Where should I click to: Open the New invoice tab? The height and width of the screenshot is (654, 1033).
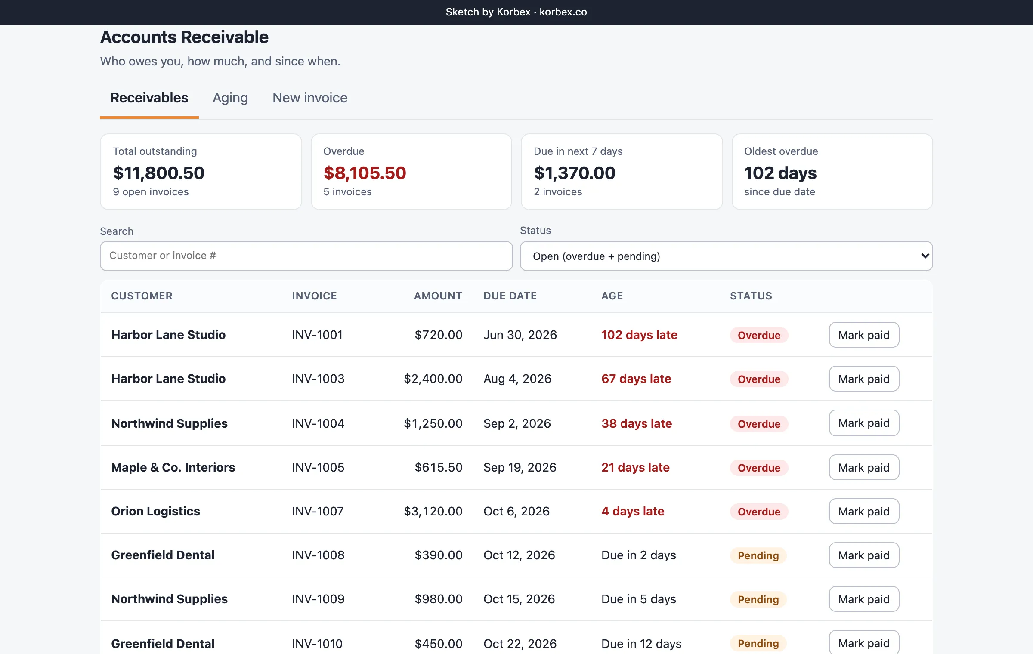(310, 98)
